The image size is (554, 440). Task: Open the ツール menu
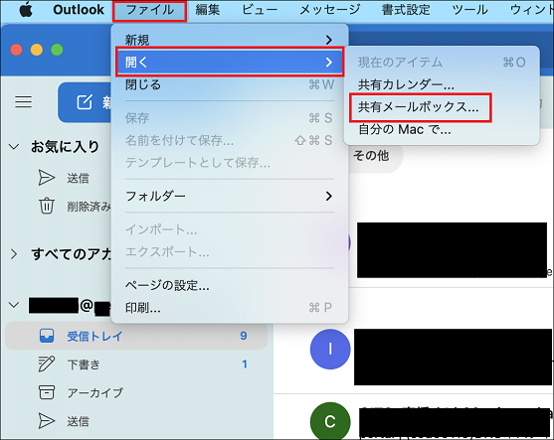tap(470, 10)
